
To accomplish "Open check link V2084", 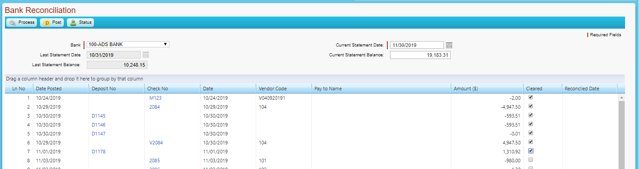I will tap(156, 143).
